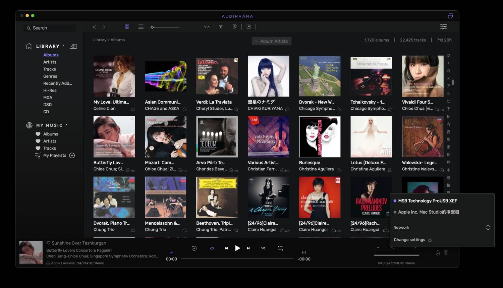The height and width of the screenshot is (288, 503).
Task: Open the filter funnel icon
Action: coord(221,27)
